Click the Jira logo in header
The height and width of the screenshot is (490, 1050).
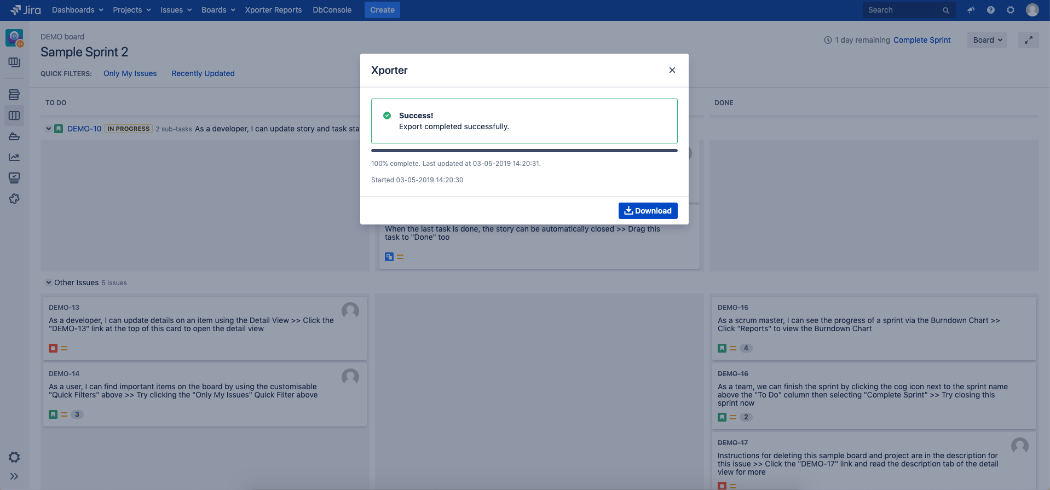tap(26, 10)
